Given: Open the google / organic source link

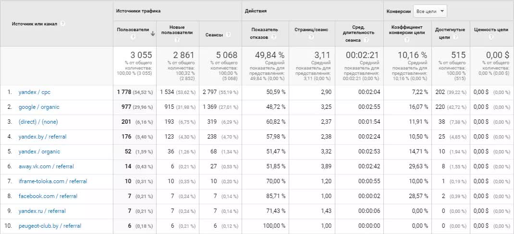Looking at the screenshot, I should coord(39,107).
